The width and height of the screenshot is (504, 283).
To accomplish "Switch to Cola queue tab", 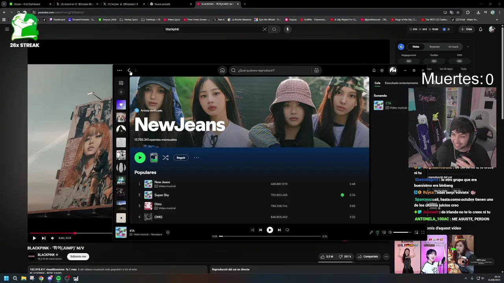I will point(377,83).
